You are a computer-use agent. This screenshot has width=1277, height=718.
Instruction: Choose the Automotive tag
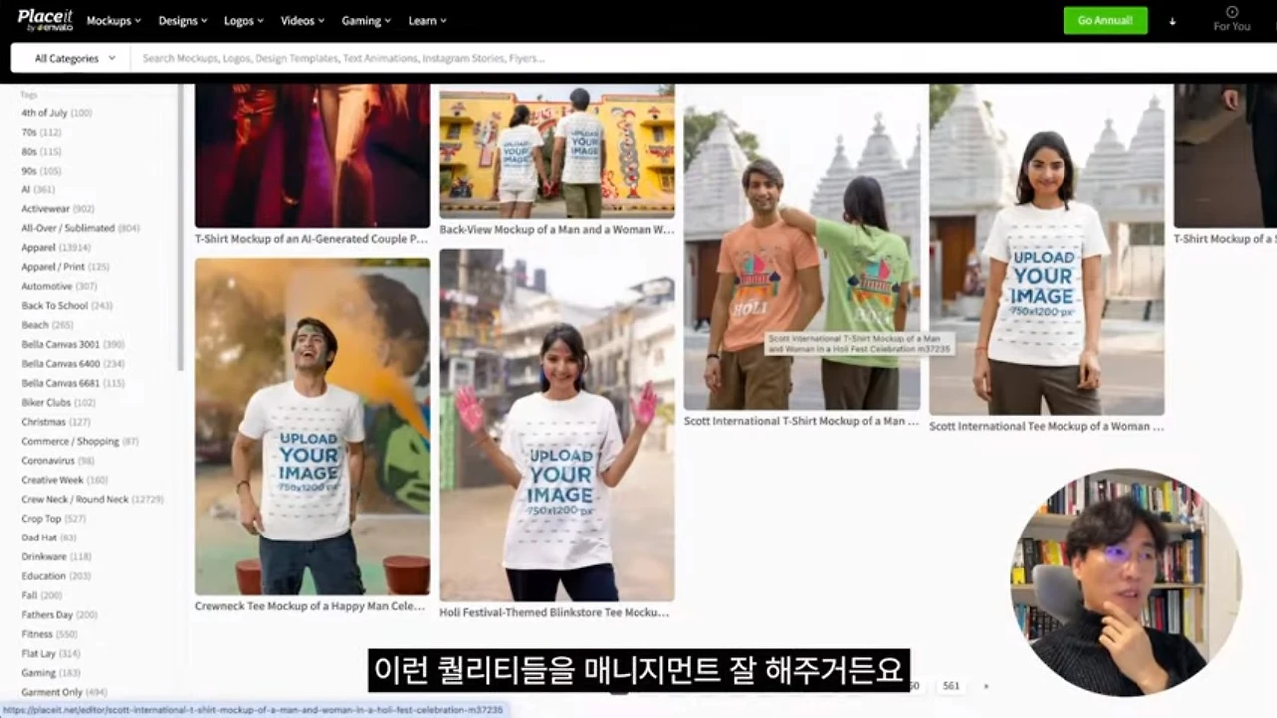tap(61, 286)
